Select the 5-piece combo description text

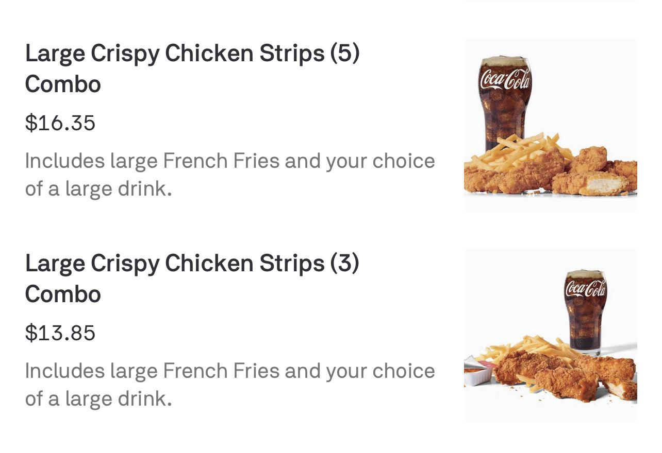coord(229,175)
